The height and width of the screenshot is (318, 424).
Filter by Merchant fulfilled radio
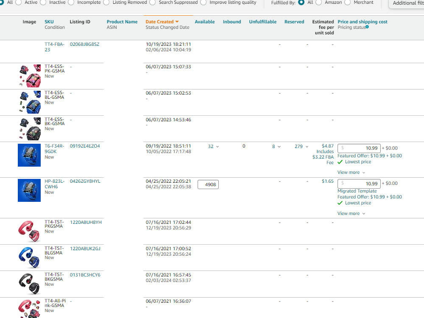click(348, 3)
